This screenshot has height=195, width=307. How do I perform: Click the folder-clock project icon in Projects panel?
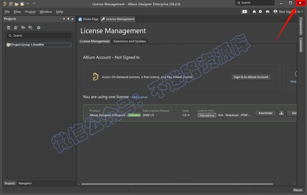coord(30,28)
